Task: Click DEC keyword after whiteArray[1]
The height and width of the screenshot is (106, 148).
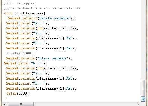Action: click(x=69, y=38)
